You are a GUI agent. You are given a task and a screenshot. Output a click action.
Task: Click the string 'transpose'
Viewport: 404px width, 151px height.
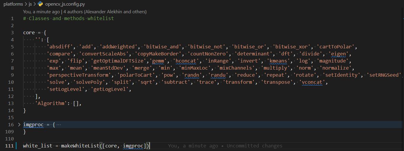(277, 82)
